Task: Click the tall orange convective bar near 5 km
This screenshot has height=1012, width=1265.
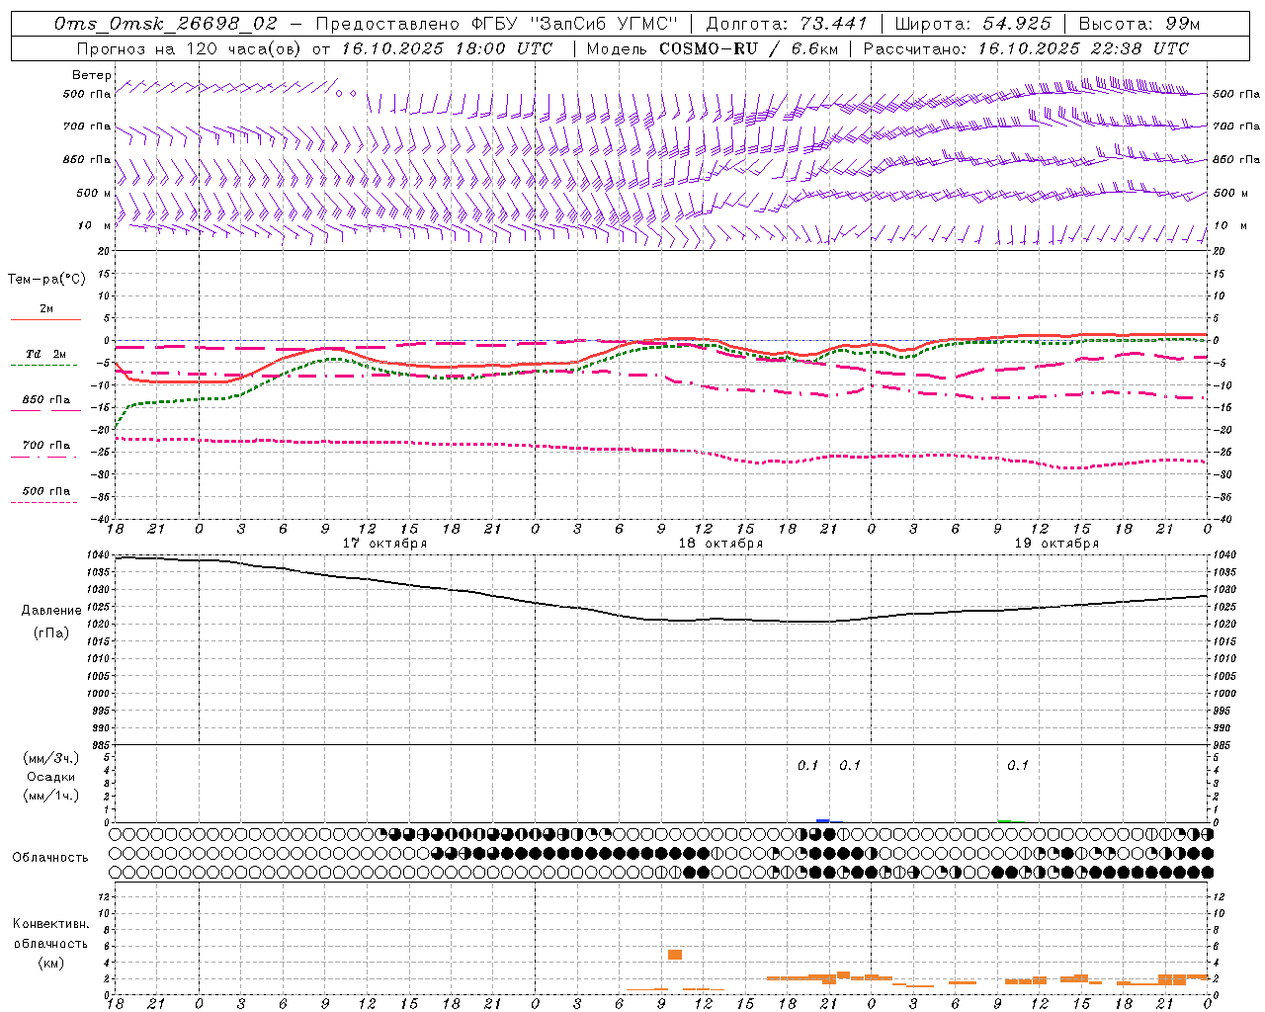Action: pyautogui.click(x=675, y=954)
